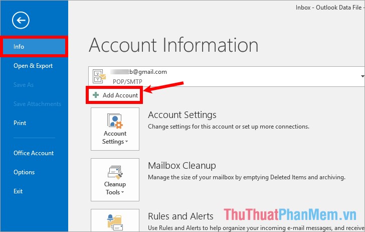This screenshot has width=365, height=232.
Task: Click the Account Information heading
Action: click(x=173, y=45)
